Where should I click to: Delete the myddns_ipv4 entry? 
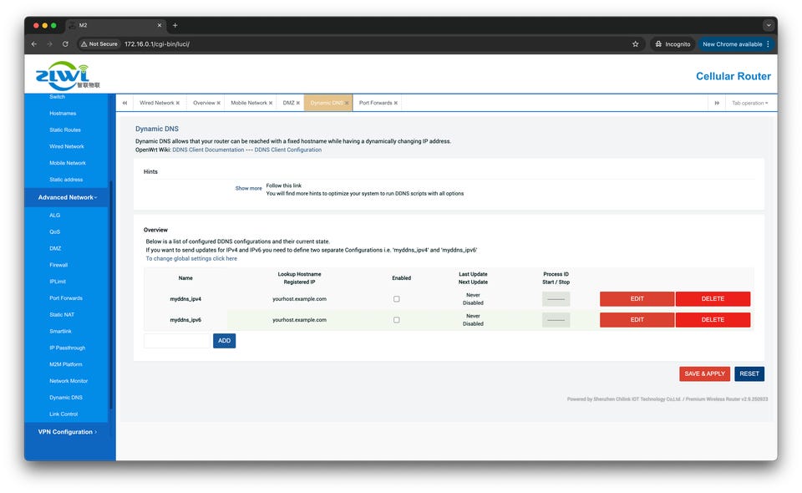point(713,299)
